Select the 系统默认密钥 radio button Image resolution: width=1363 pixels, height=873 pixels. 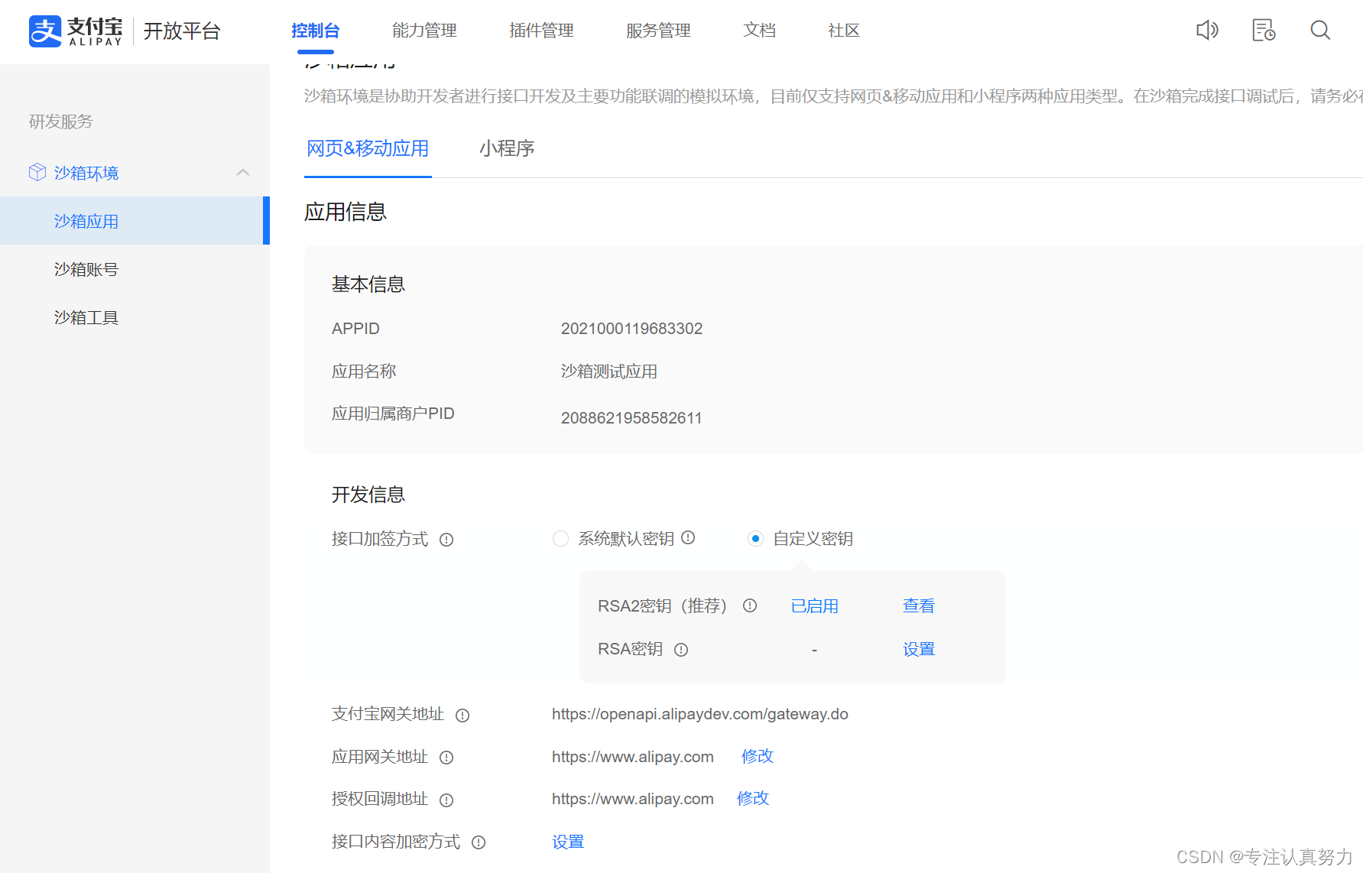click(560, 539)
